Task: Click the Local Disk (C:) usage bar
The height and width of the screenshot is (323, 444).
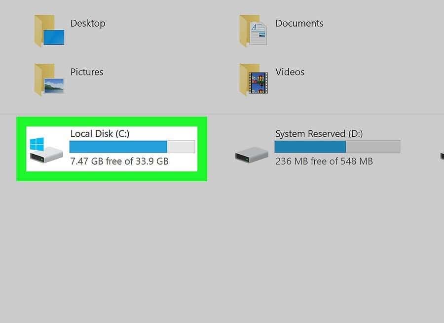Action: pos(132,147)
